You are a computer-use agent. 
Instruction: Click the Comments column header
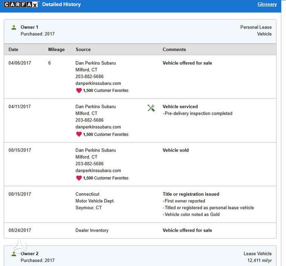(x=174, y=50)
